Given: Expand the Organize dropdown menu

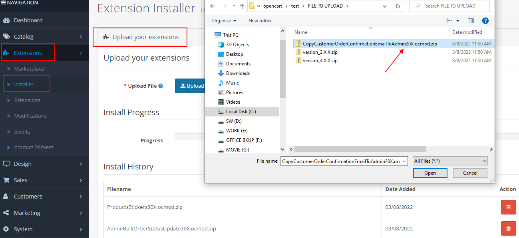Looking at the screenshot, I should click(224, 21).
